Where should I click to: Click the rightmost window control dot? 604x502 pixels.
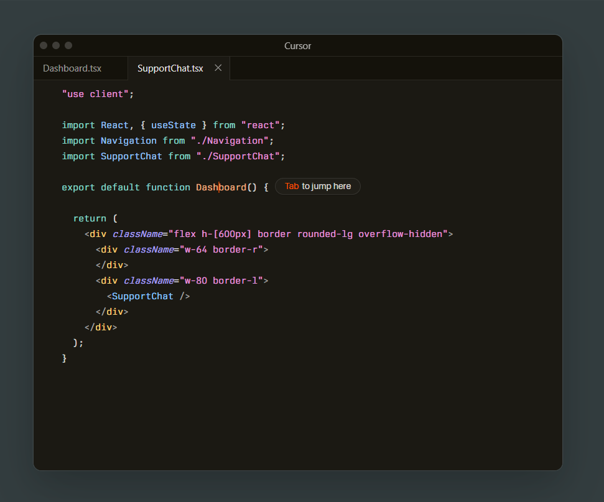pos(68,45)
